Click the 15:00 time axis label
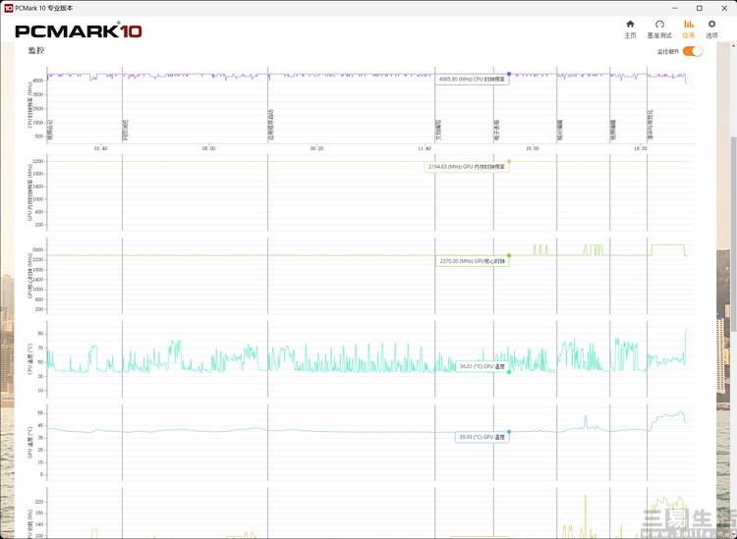 point(533,148)
